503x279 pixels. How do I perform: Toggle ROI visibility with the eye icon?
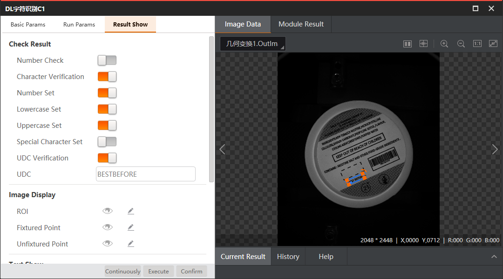pos(108,211)
